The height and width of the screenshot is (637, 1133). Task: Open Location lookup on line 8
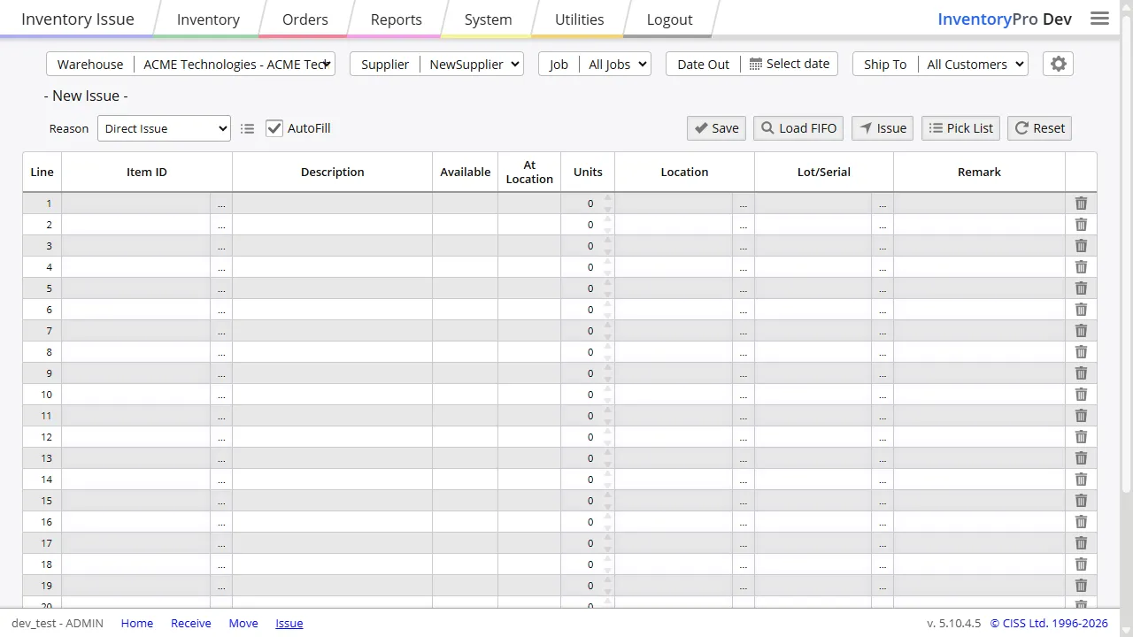[x=744, y=352]
